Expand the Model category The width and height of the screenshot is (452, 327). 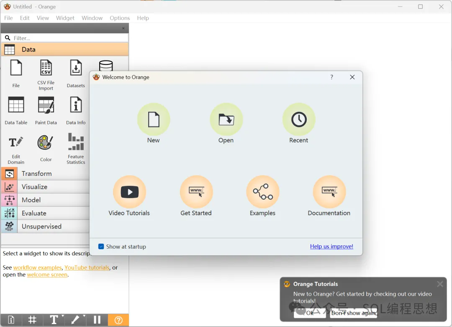coord(45,200)
